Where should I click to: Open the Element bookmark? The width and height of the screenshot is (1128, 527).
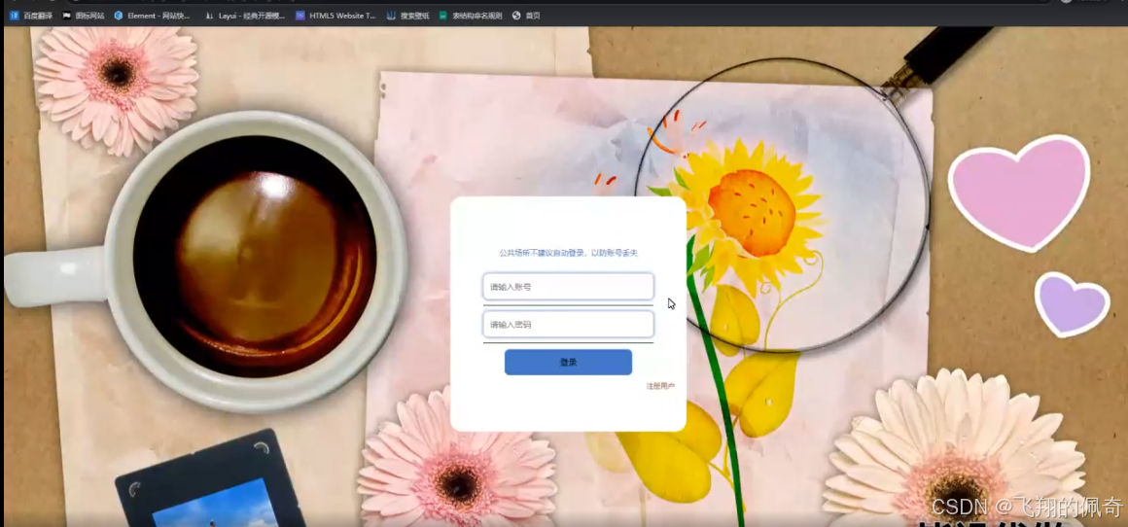152,16
